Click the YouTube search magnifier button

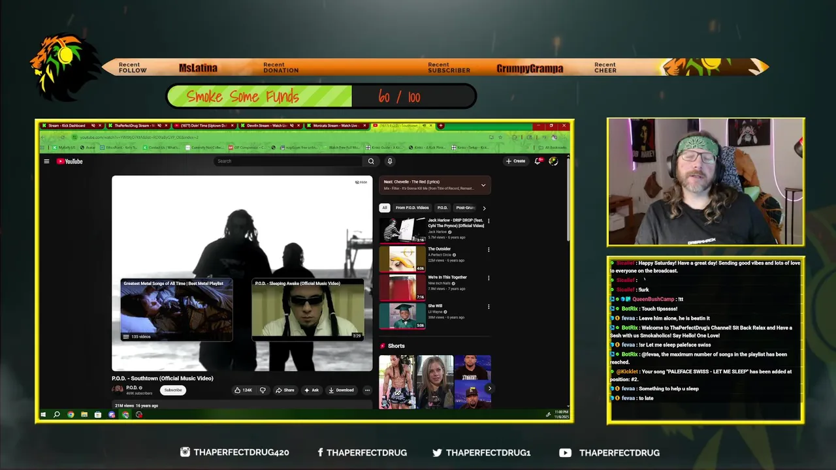pyautogui.click(x=371, y=161)
